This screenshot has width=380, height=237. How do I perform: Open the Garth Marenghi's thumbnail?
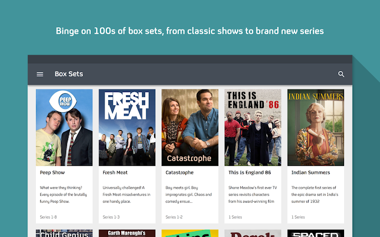point(127,233)
